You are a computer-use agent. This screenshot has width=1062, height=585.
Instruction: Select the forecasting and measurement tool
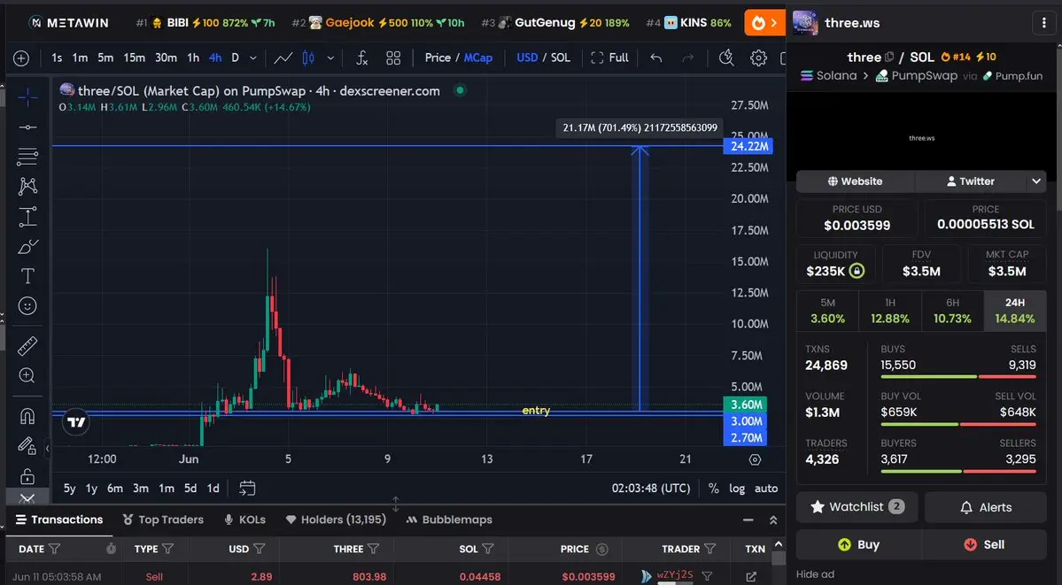(x=27, y=217)
